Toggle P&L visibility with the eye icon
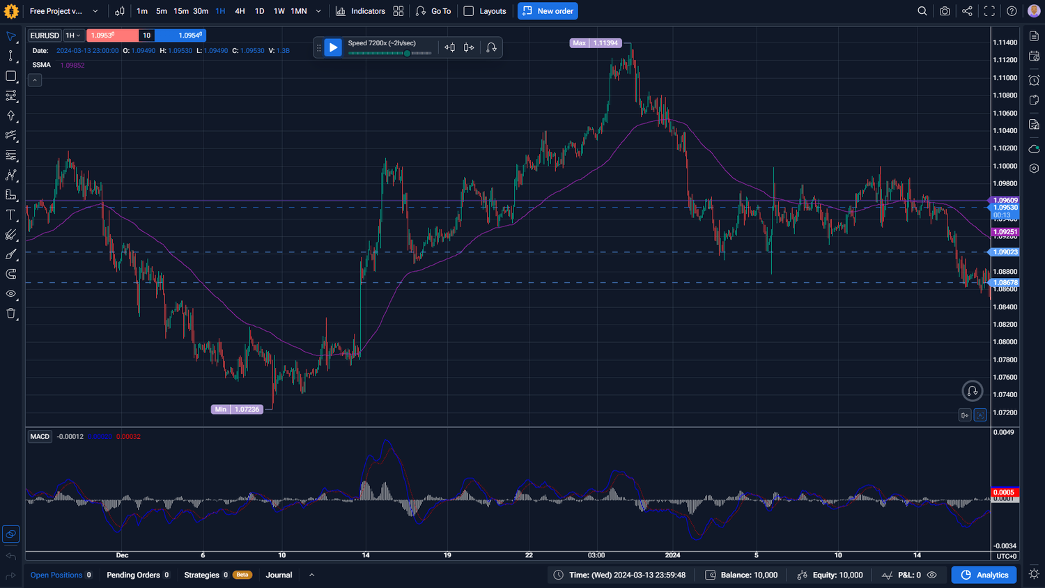The width and height of the screenshot is (1045, 588). coord(932,575)
